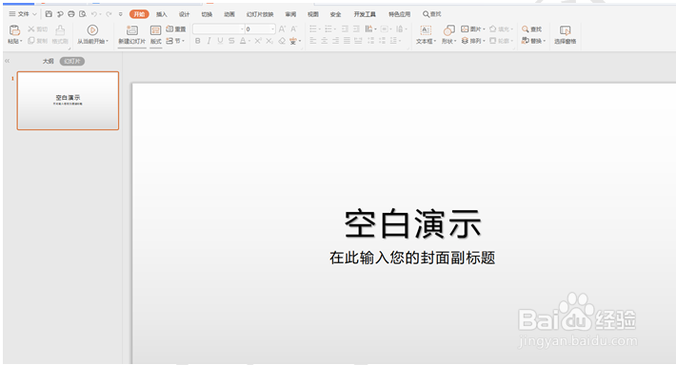
Task: Click the Home (开始) tab
Action: (139, 14)
